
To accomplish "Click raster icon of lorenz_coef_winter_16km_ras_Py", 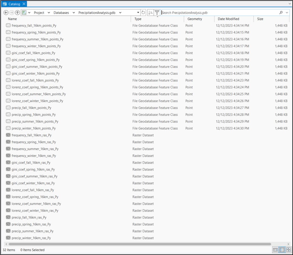I will [8, 211].
